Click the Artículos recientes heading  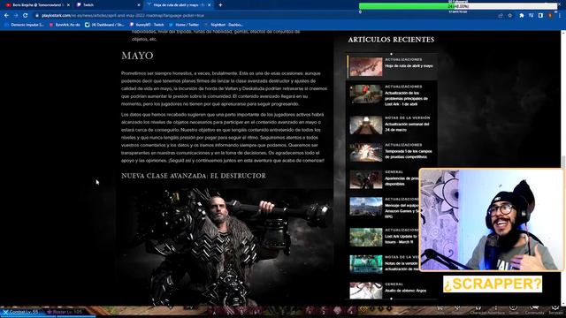pos(391,40)
